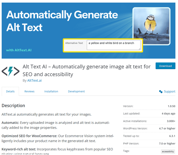Click the 'Tags:' label
Screen dimensions: 178x155
(x=126, y=151)
